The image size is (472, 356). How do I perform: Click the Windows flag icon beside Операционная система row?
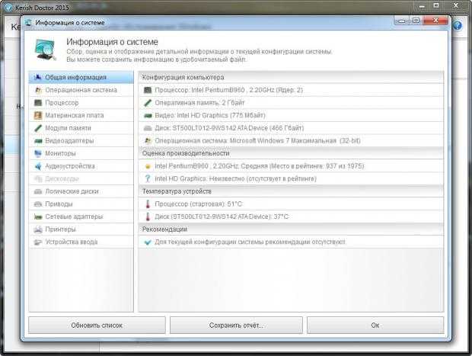[x=148, y=141]
